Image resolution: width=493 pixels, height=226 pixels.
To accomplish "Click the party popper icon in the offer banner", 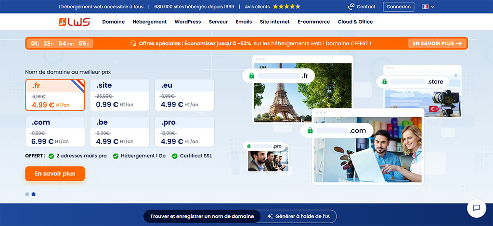I will [x=133, y=43].
